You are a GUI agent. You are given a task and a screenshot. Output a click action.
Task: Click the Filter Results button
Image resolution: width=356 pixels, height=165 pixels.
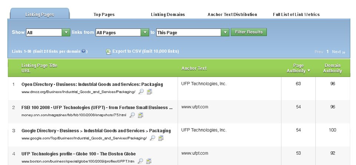(248, 32)
